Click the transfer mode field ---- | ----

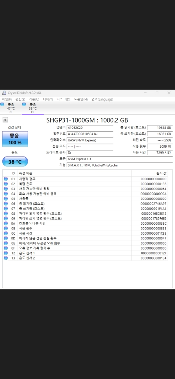click(90, 147)
